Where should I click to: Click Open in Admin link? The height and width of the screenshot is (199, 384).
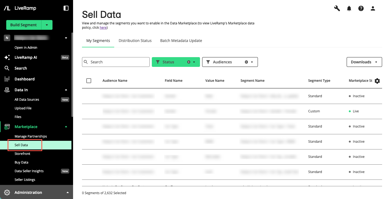(x=26, y=48)
